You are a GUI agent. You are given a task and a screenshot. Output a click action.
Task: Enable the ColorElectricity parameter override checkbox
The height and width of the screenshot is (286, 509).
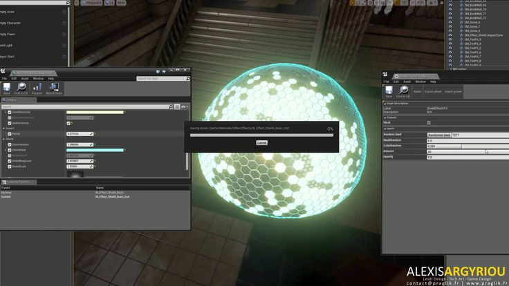pyautogui.click(x=10, y=112)
